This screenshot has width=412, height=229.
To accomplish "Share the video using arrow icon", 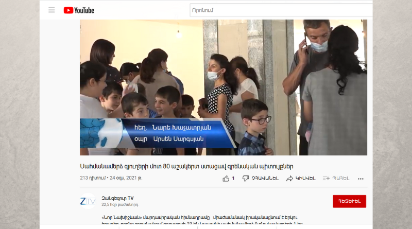I will pyautogui.click(x=289, y=179).
